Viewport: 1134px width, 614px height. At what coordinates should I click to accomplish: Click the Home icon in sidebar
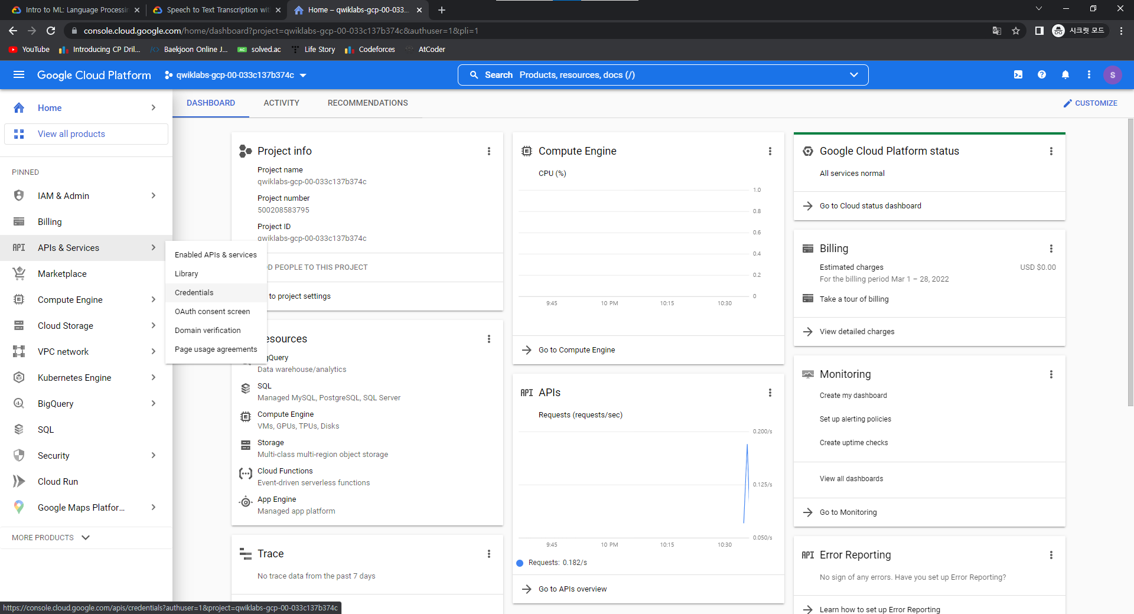19,107
